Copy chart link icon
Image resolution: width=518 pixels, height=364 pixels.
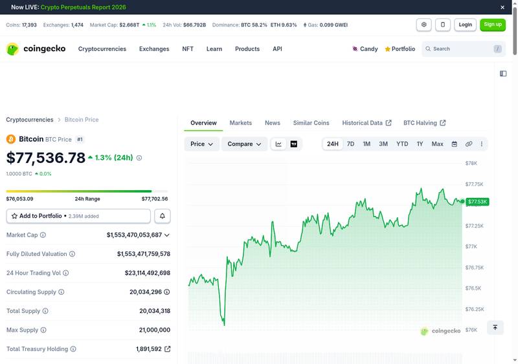468,144
